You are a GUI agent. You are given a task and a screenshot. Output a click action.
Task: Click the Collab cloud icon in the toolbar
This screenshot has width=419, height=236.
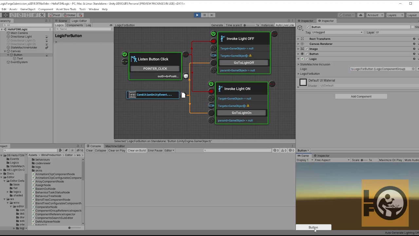pyautogui.click(x=360, y=15)
